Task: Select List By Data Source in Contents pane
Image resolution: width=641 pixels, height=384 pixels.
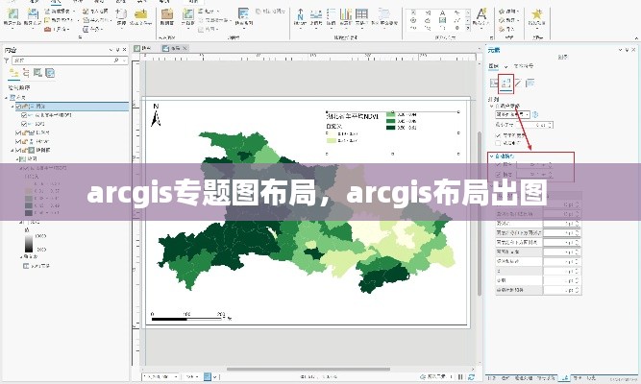Action: 26,73
